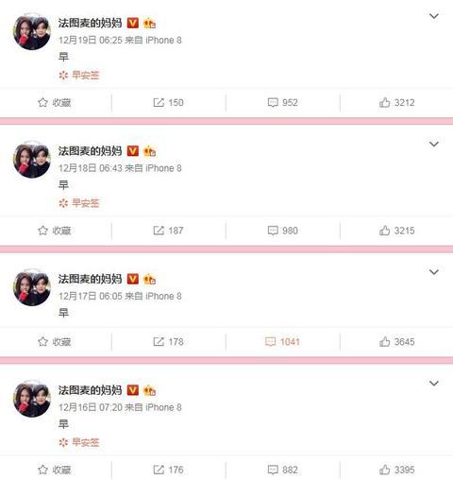This screenshot has width=453, height=480.
Task: Favorite the December 19 post using the star
Action: 54,102
